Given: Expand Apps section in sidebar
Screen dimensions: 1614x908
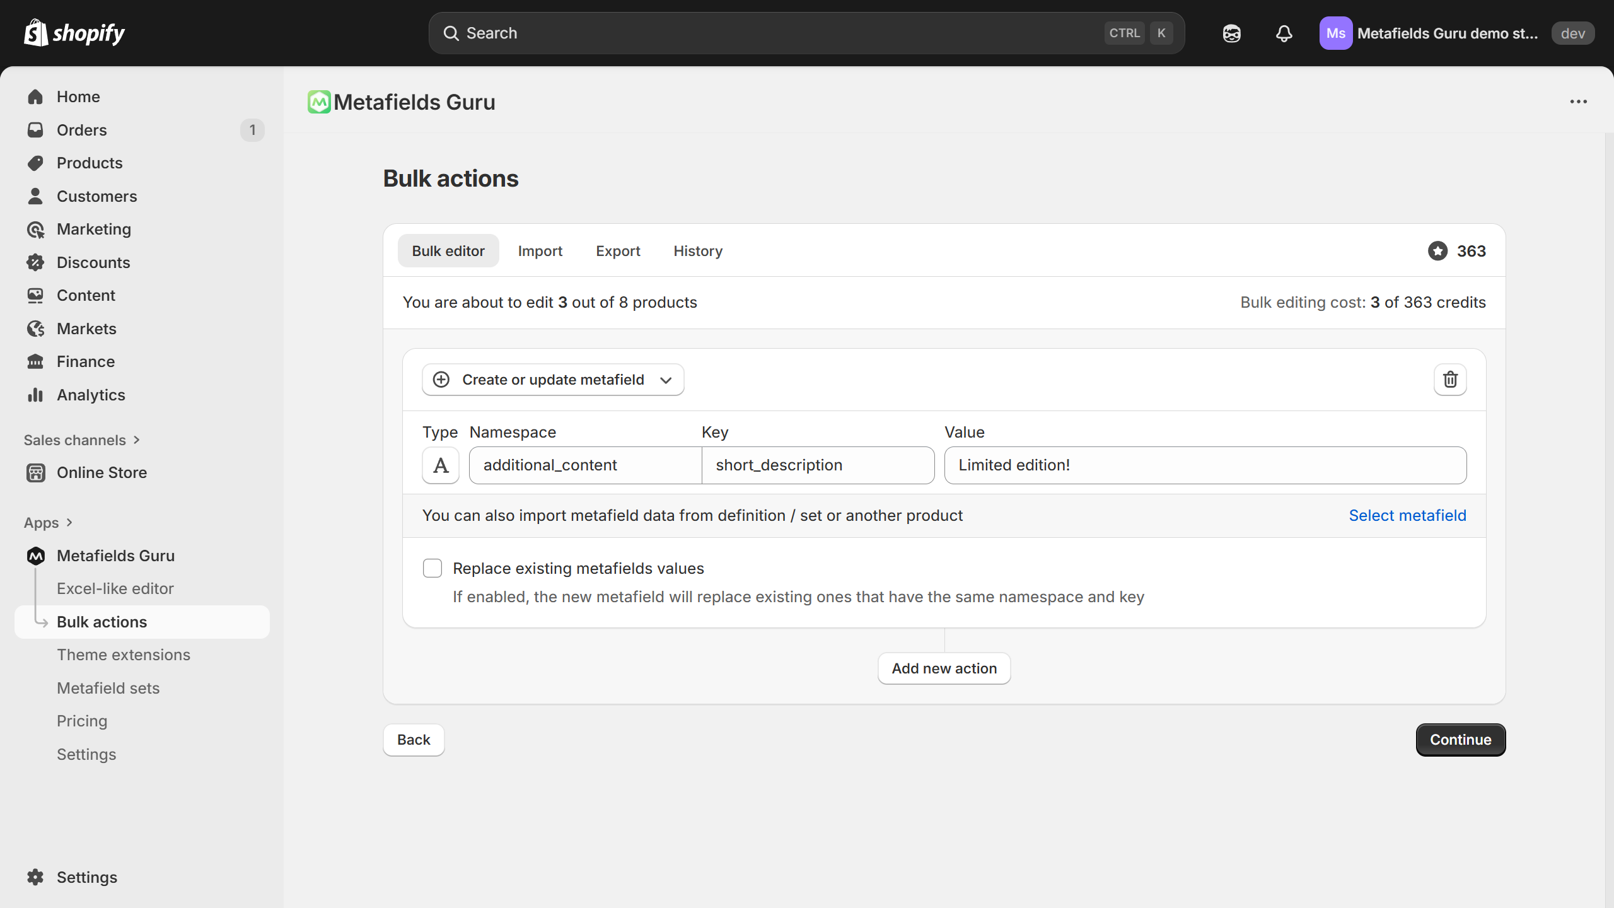Looking at the screenshot, I should [x=49, y=523].
